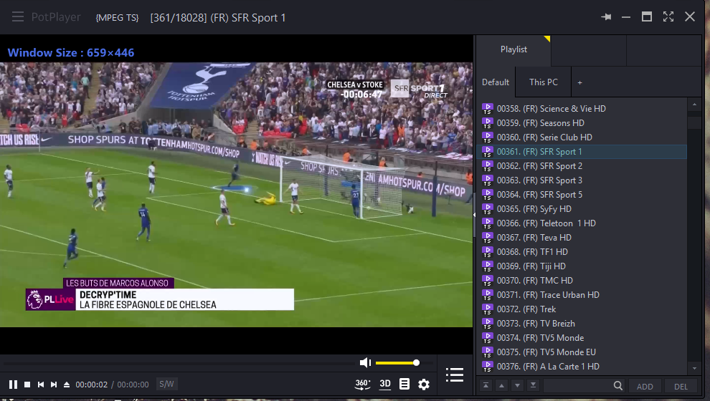Click the video playback area
Image resolution: width=710 pixels, height=401 pixels.
coord(237,194)
